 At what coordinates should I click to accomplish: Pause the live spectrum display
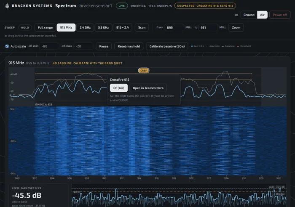click(104, 46)
